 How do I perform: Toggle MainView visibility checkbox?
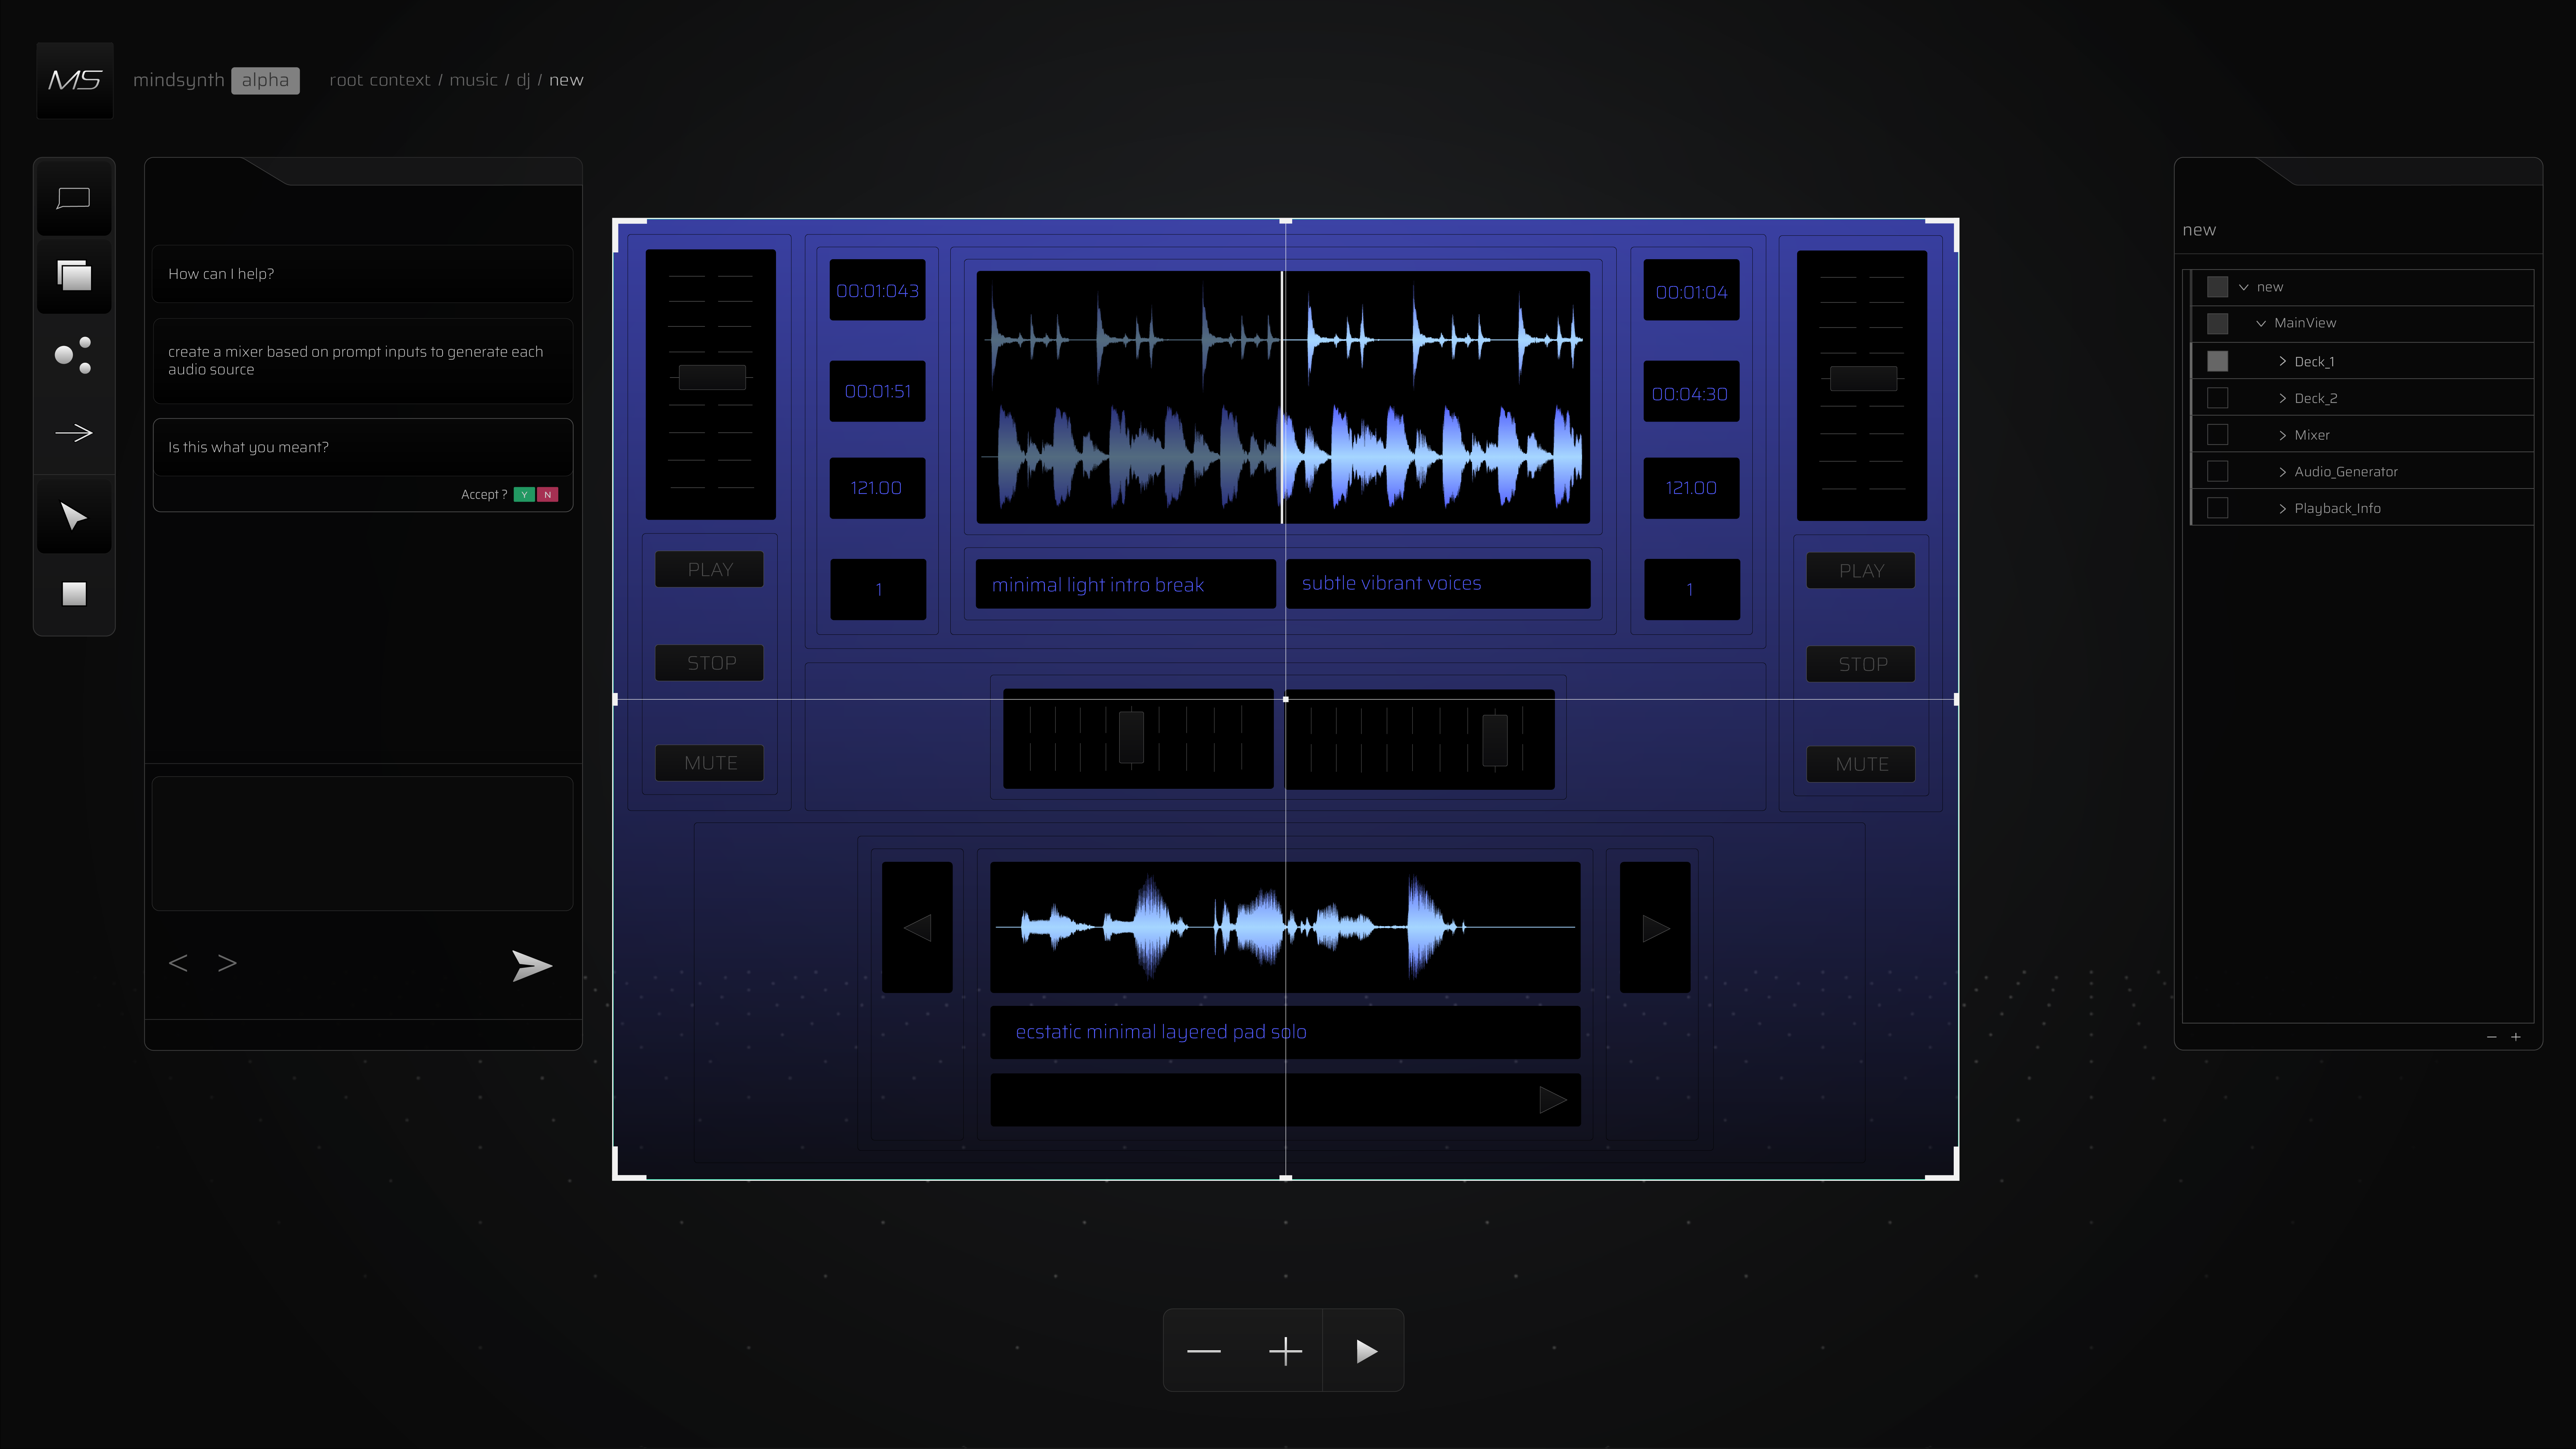coord(2217,322)
